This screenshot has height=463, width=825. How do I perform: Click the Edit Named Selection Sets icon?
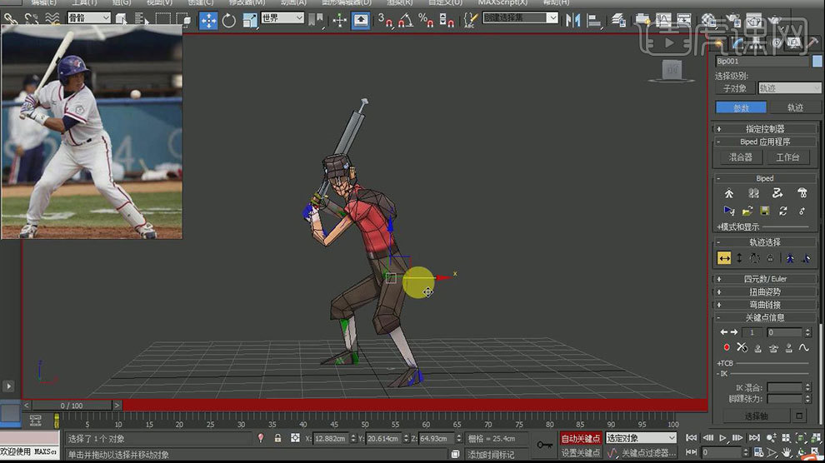click(470, 20)
